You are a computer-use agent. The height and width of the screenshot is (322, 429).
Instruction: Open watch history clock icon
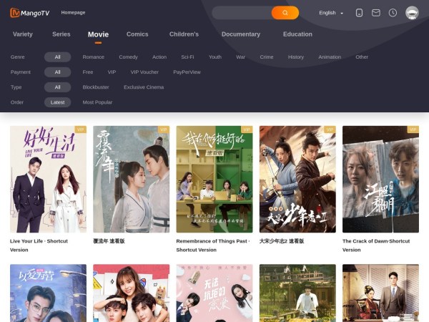pyautogui.click(x=393, y=13)
